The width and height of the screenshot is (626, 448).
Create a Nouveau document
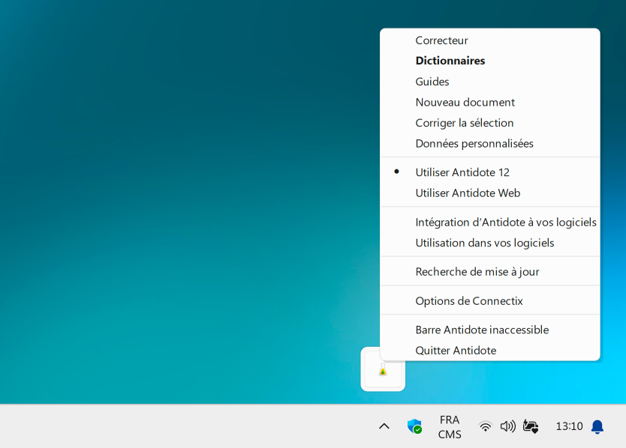pyautogui.click(x=465, y=102)
